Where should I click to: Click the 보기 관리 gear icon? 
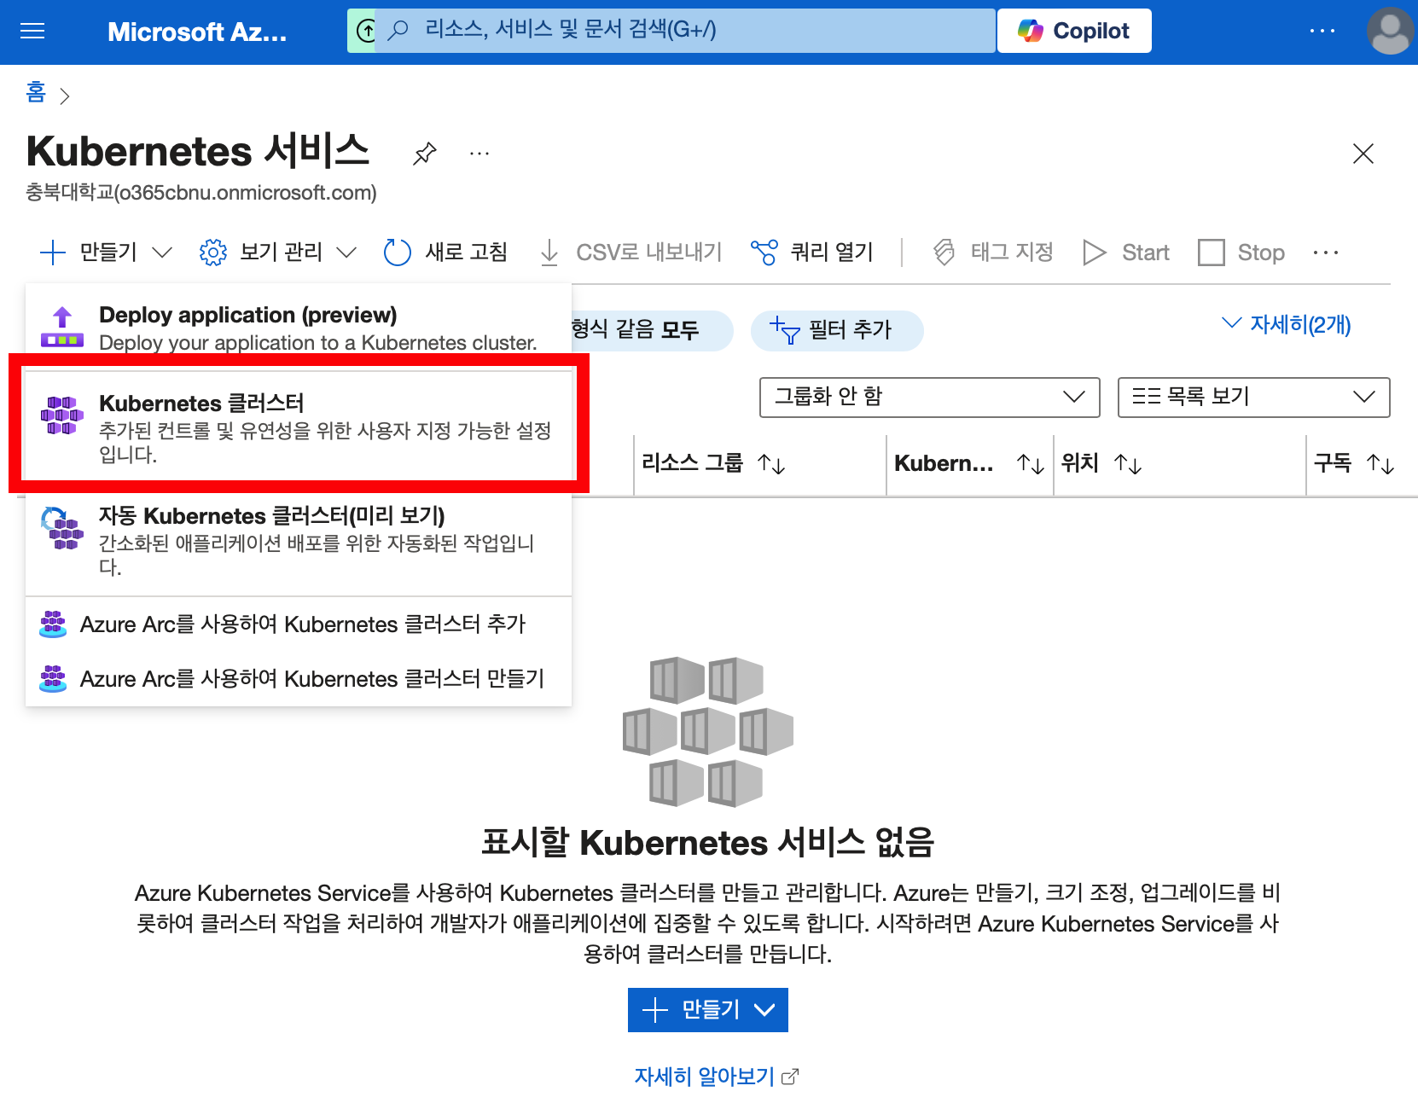point(213,253)
